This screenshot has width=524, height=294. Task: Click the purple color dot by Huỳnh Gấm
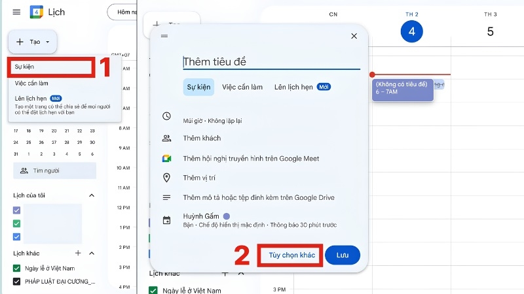coord(226,216)
